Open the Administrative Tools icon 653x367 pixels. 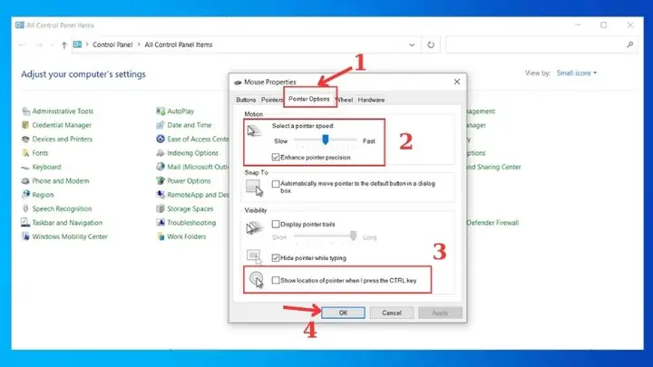25,111
